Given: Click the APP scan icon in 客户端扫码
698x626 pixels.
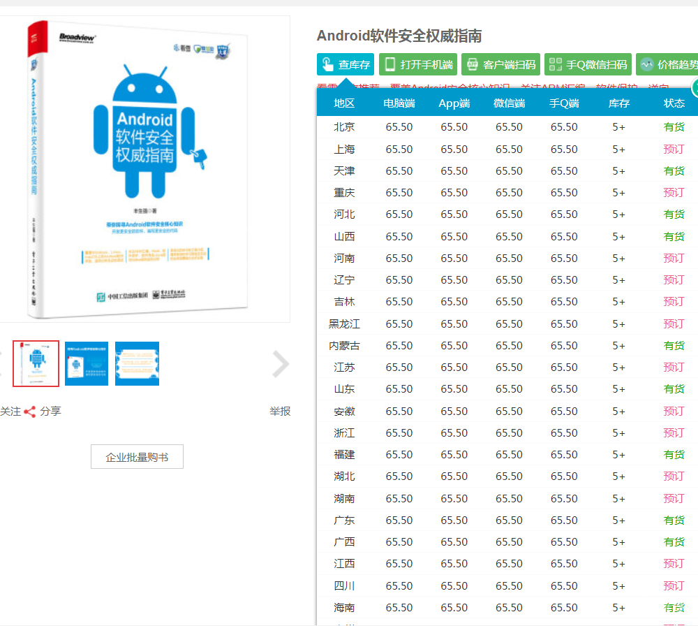Looking at the screenshot, I should pos(472,64).
